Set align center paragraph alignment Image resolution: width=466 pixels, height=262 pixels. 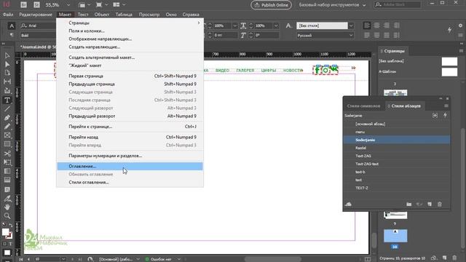pyautogui.click(x=376, y=25)
